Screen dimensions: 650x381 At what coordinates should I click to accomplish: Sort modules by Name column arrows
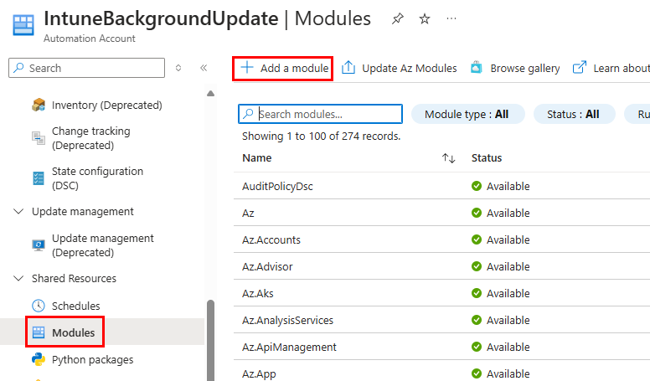(448, 158)
